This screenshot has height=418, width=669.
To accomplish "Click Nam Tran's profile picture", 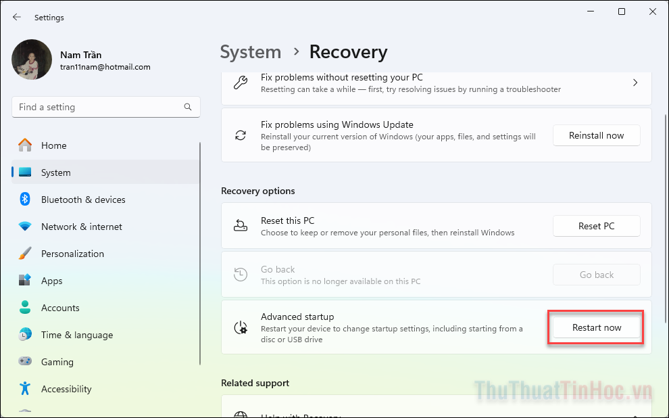I will [x=32, y=60].
